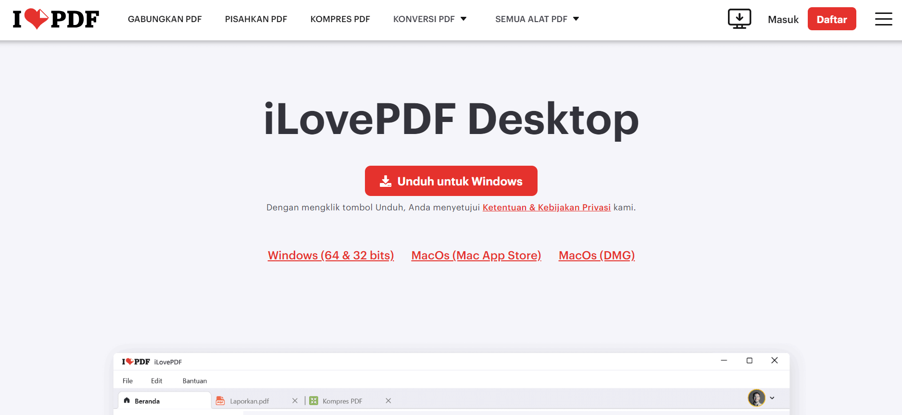Close the Laporkan.pdf tab
Viewport: 902px width, 415px height.
pyautogui.click(x=295, y=401)
